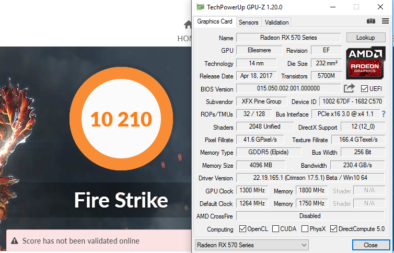Click the current Memory clock 1800 MHz

[x=312, y=190]
